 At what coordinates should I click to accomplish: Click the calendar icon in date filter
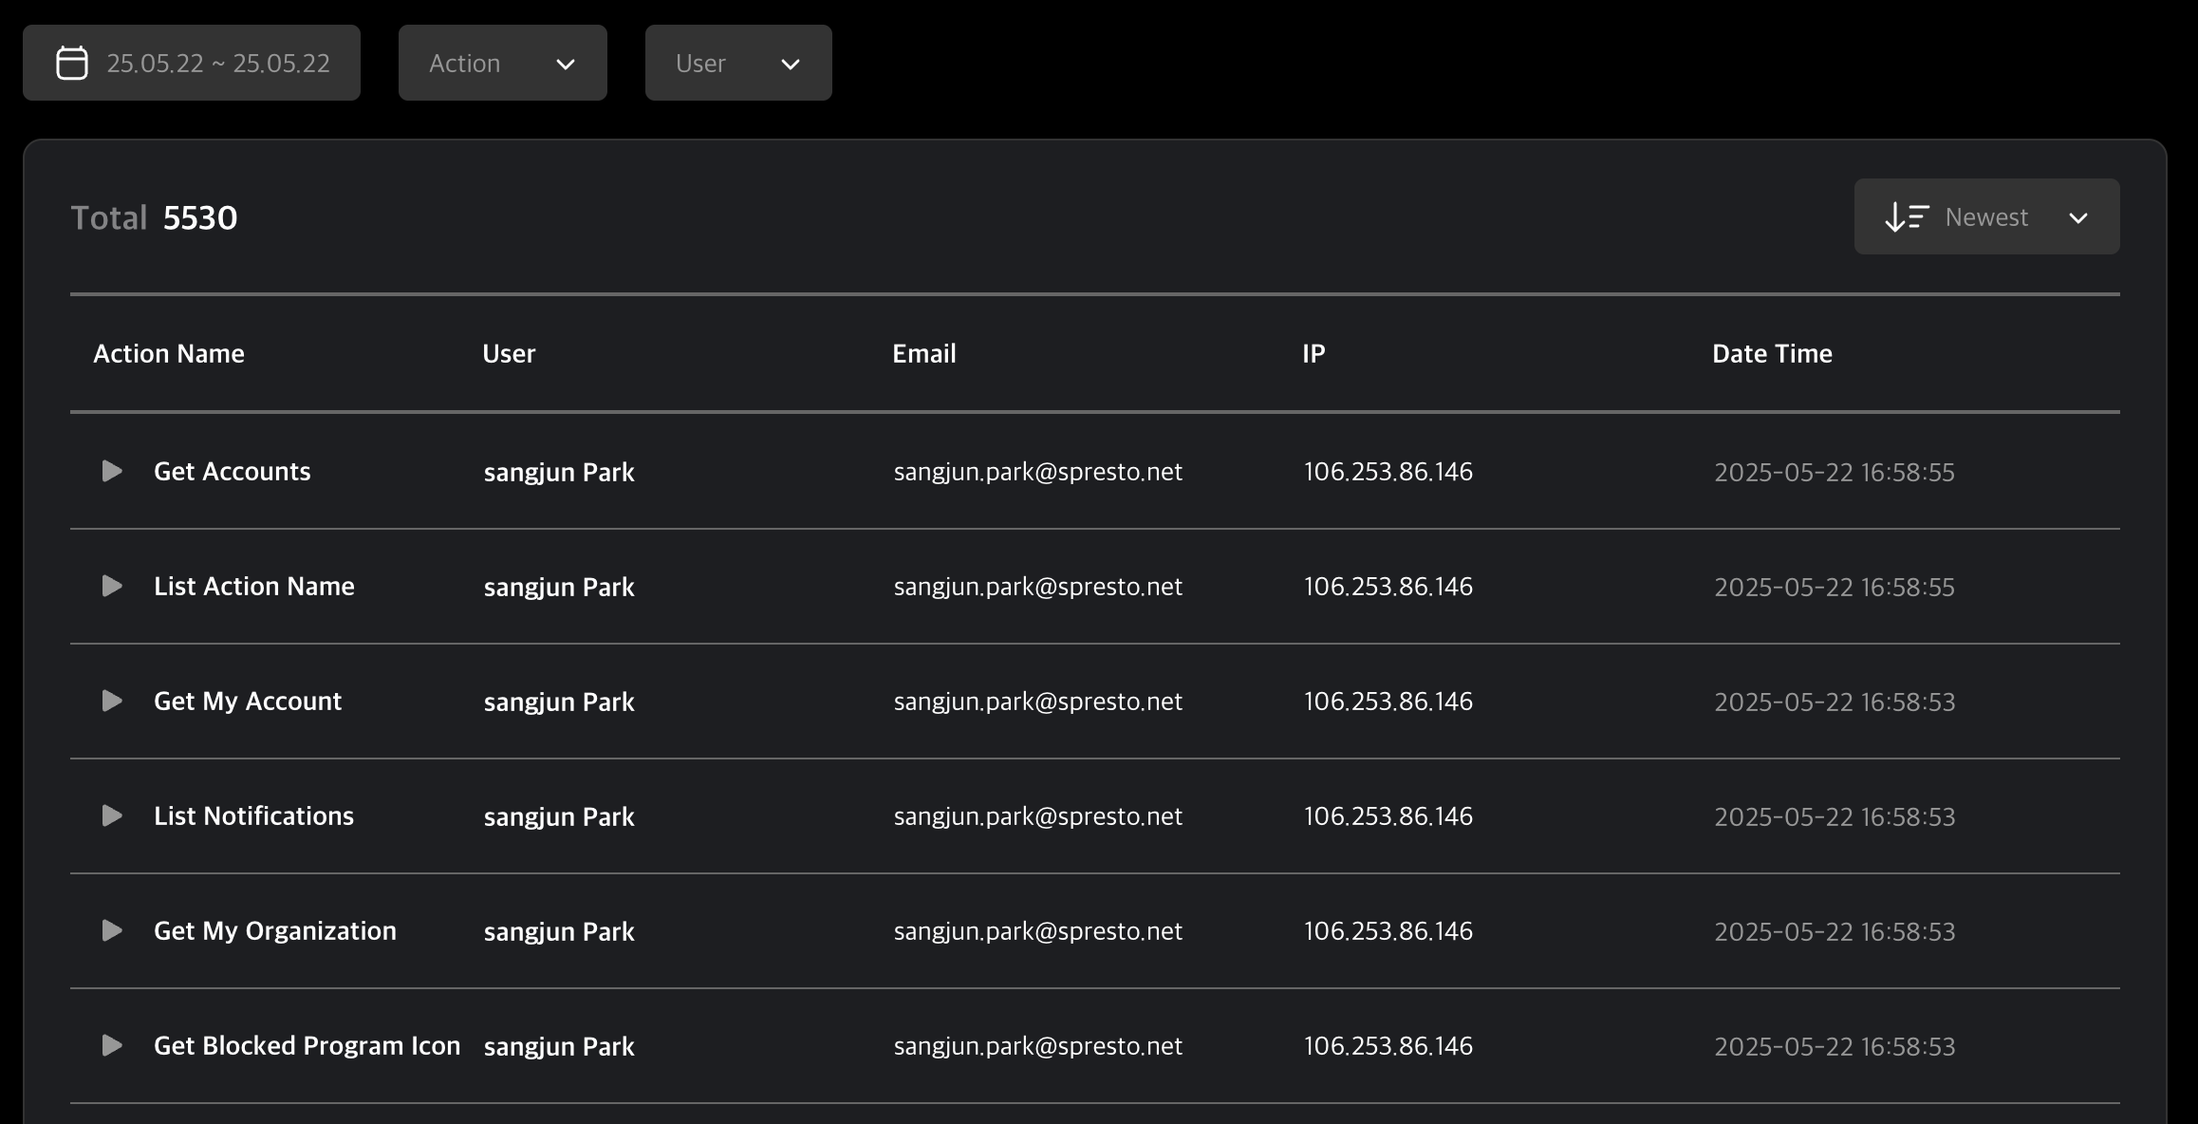72,63
